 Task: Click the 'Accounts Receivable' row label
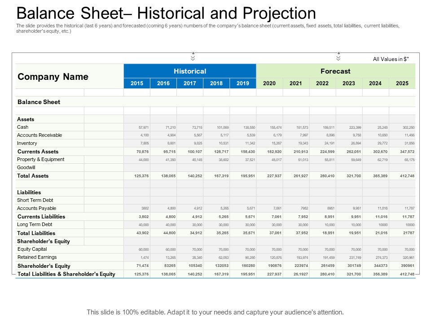click(x=40, y=135)
